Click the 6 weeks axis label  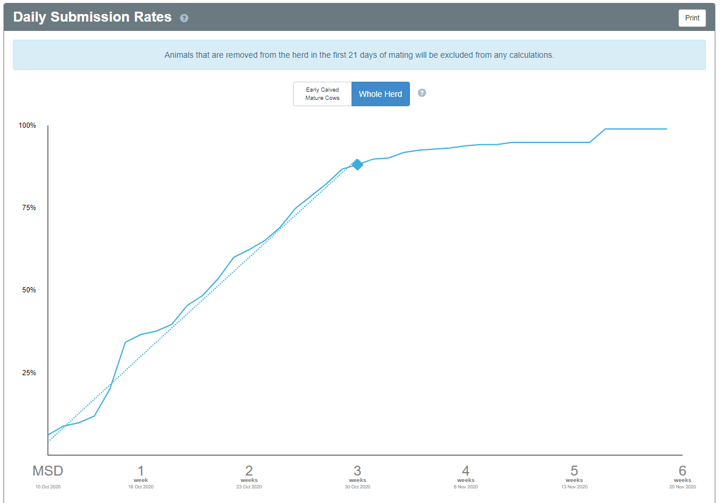click(683, 474)
